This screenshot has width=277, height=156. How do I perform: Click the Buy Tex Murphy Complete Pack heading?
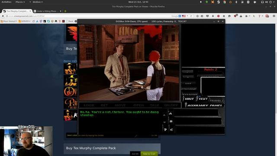pos(91,148)
